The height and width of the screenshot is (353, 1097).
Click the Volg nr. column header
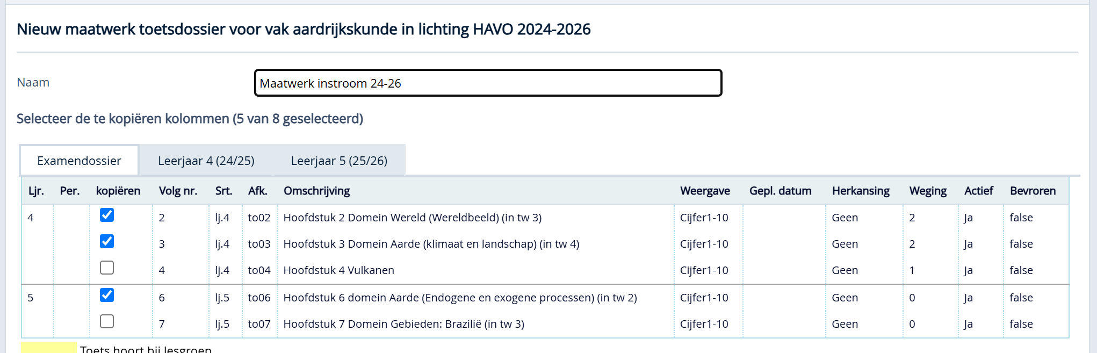178,191
